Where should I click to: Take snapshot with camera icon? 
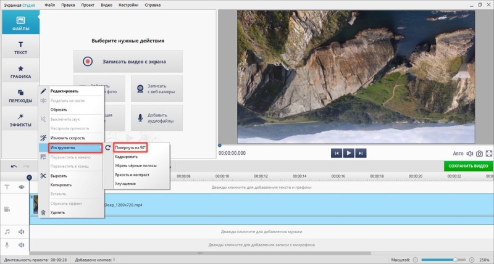point(479,154)
